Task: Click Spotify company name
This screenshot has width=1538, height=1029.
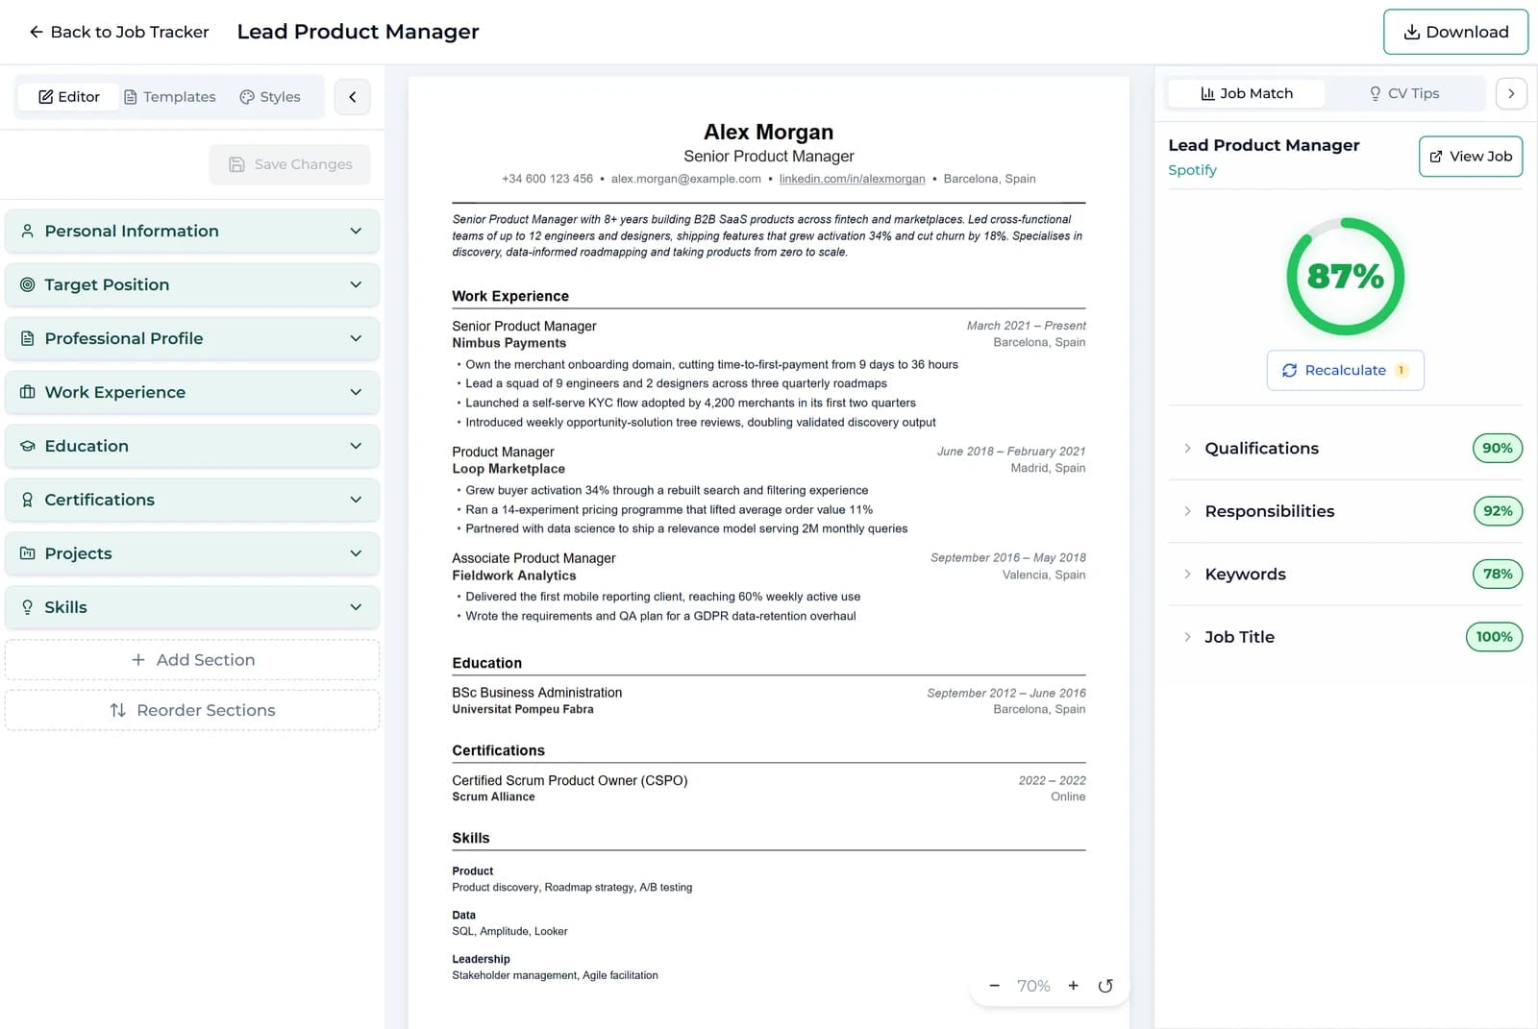Action: coord(1192,170)
